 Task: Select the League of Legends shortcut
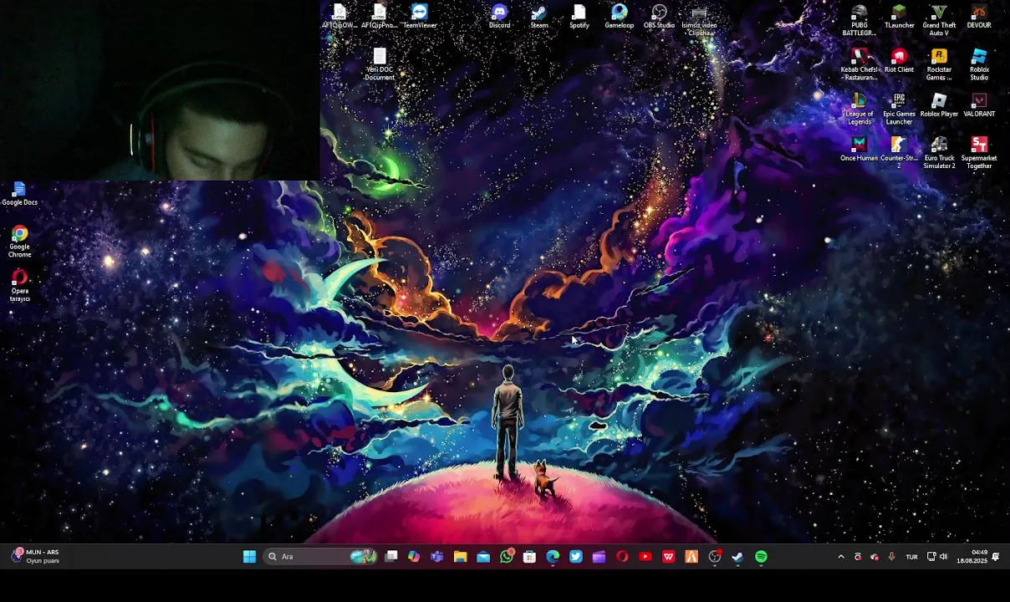[x=860, y=109]
